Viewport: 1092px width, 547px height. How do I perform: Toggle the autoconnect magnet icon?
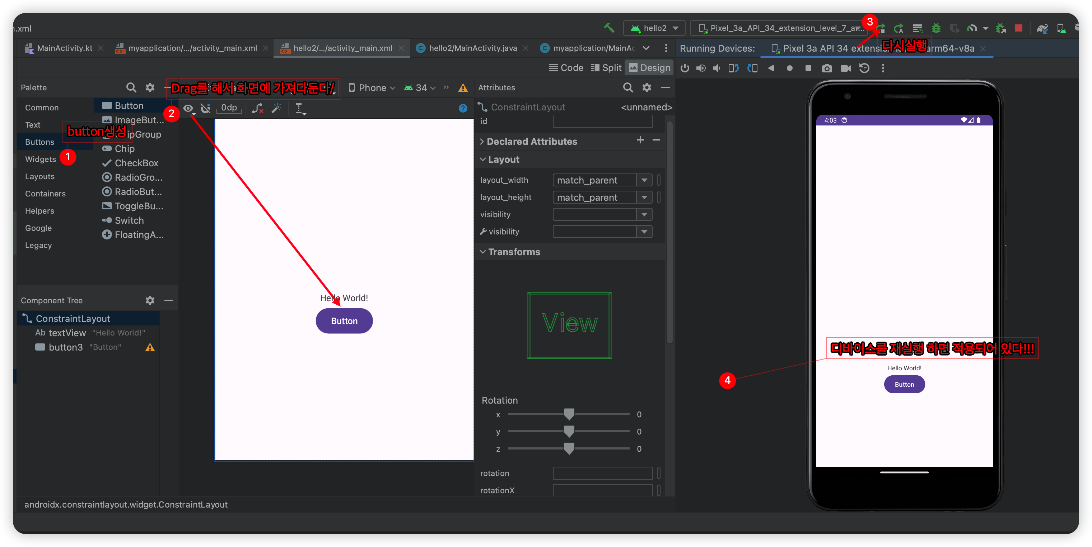[206, 108]
